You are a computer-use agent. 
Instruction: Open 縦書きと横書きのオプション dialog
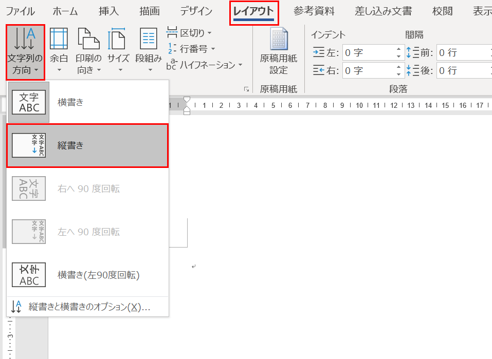tap(87, 307)
